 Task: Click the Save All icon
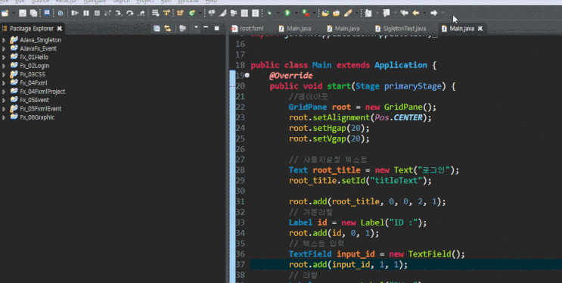34,14
